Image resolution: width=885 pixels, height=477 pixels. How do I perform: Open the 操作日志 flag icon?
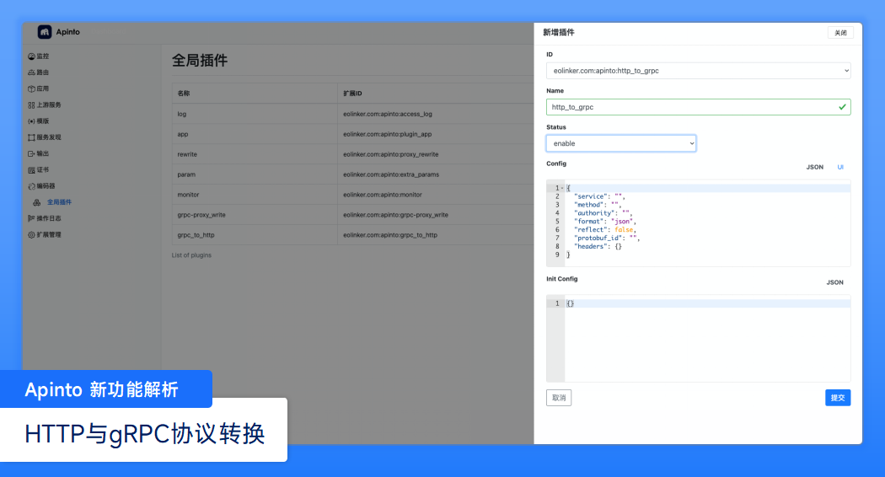(x=32, y=218)
